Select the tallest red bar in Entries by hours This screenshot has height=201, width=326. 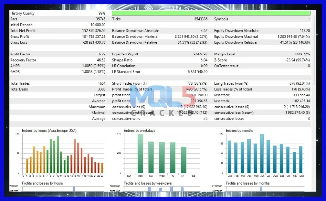(75, 156)
